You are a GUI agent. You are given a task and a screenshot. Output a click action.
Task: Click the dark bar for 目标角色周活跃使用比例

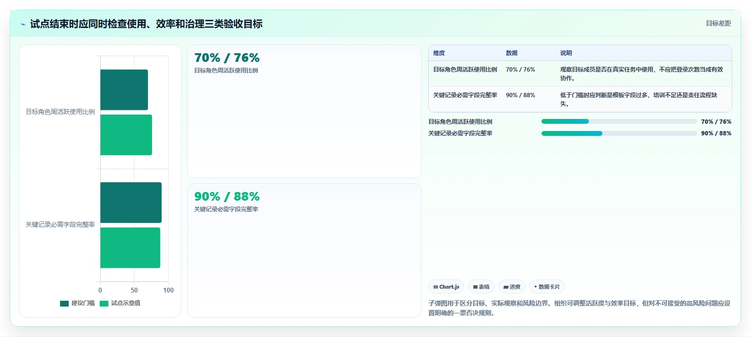(124, 89)
